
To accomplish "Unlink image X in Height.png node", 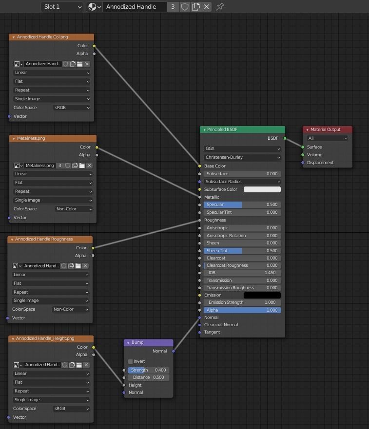I will (86, 365).
